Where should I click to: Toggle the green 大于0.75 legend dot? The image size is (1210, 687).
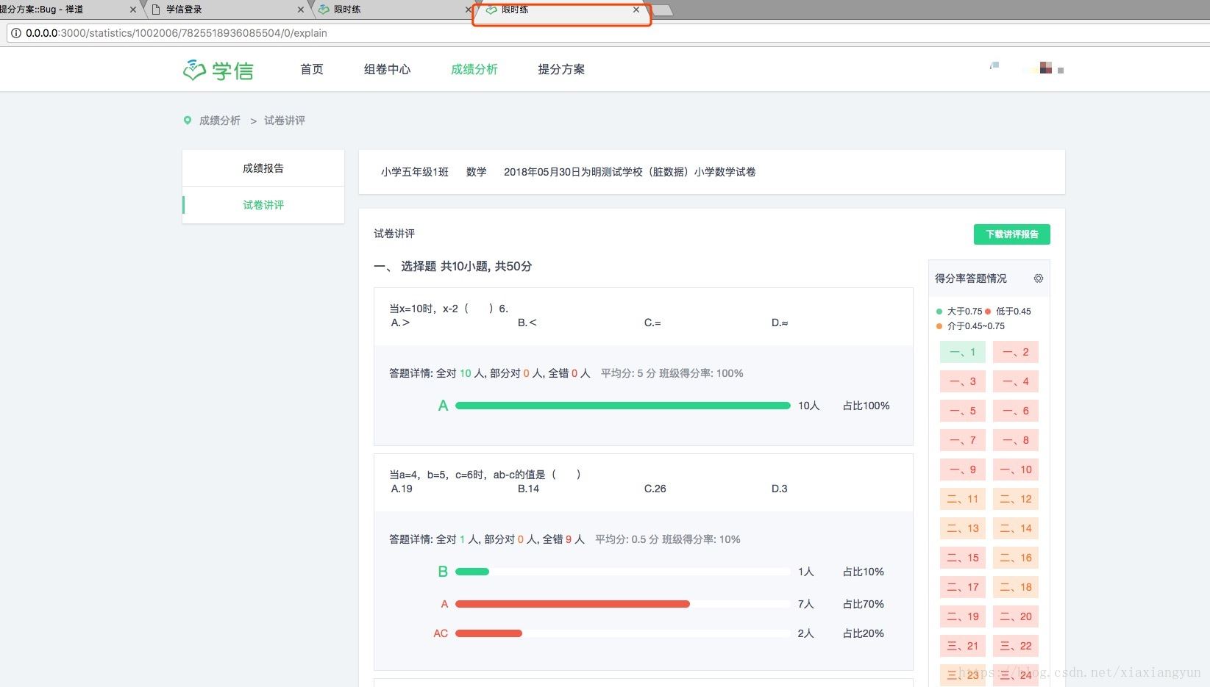pyautogui.click(x=939, y=311)
